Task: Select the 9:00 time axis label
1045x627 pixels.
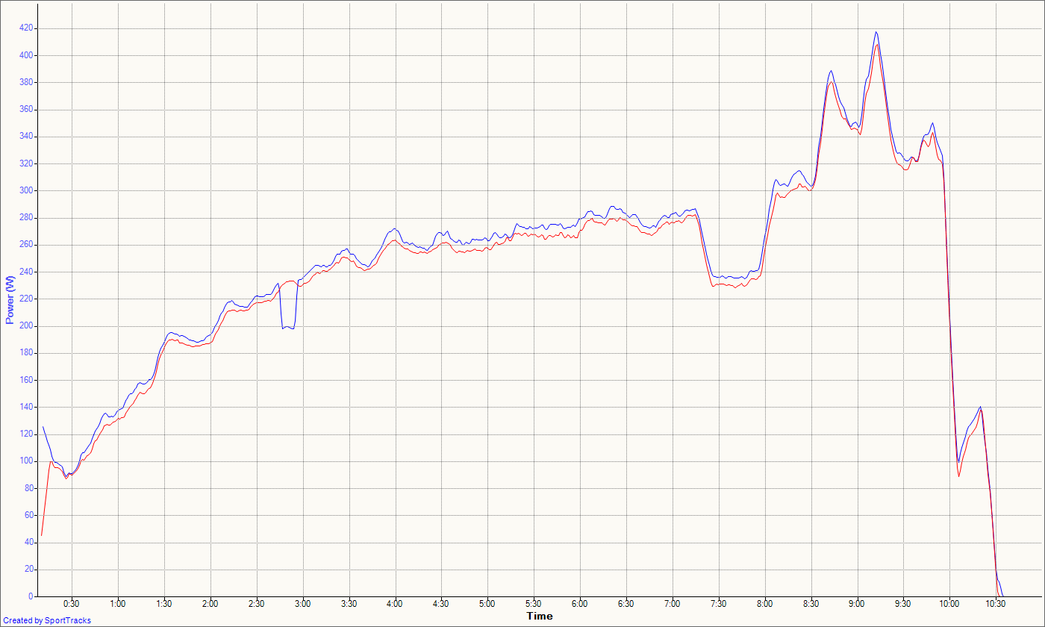Action: coord(858,603)
